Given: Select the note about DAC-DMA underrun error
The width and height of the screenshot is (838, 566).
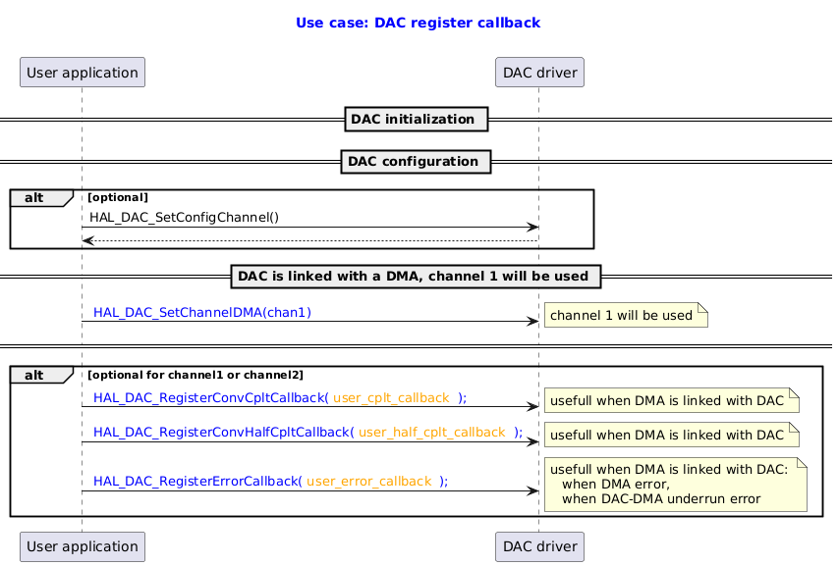Looking at the screenshot, I should pyautogui.click(x=674, y=485).
